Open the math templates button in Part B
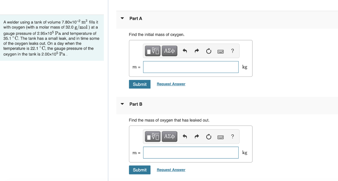 (152, 136)
